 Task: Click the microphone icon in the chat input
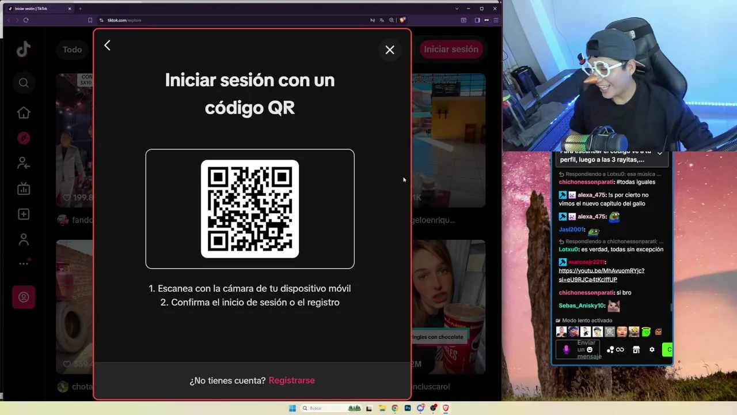566,350
